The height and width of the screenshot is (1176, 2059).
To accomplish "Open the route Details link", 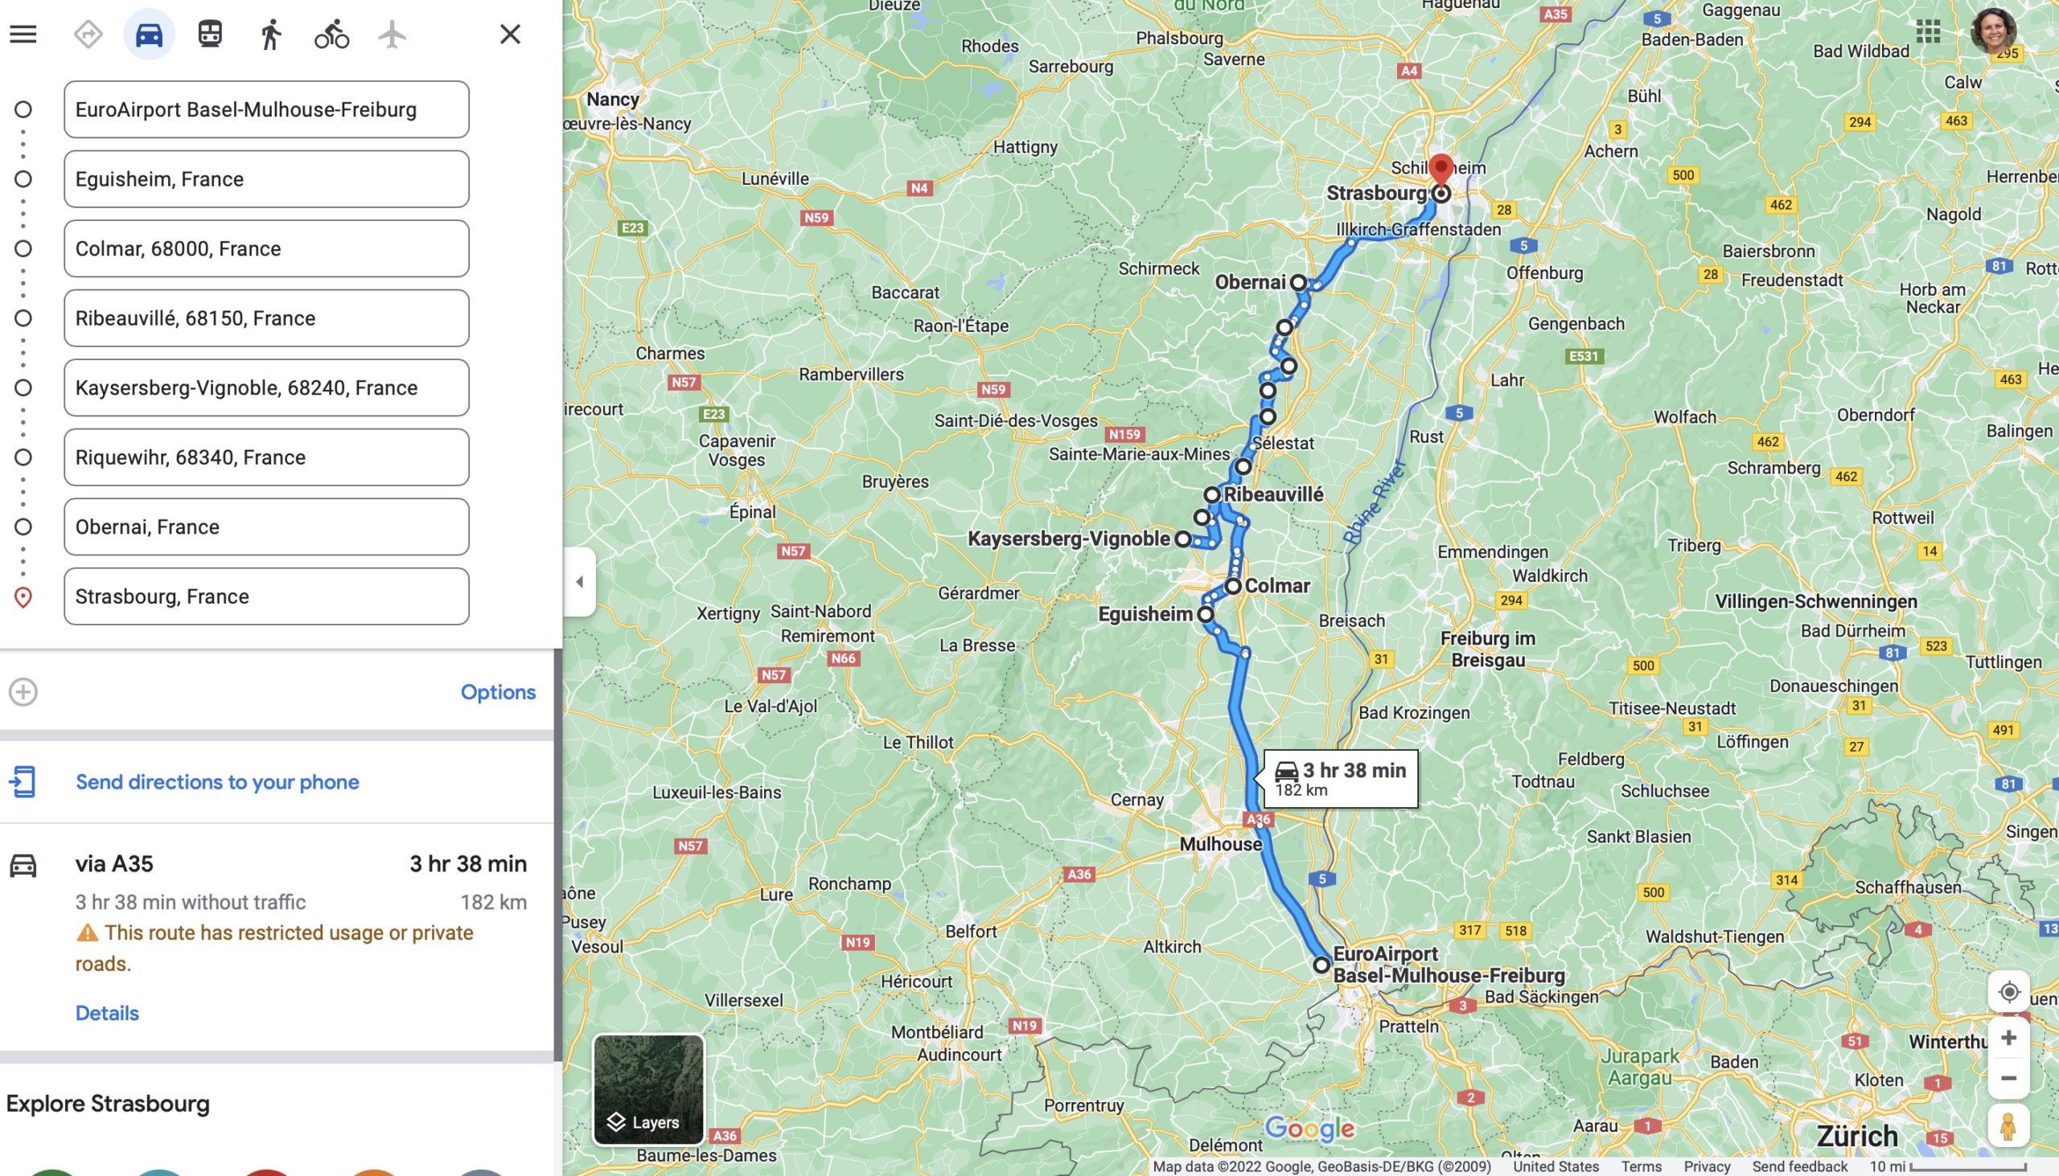I will click(x=107, y=1013).
